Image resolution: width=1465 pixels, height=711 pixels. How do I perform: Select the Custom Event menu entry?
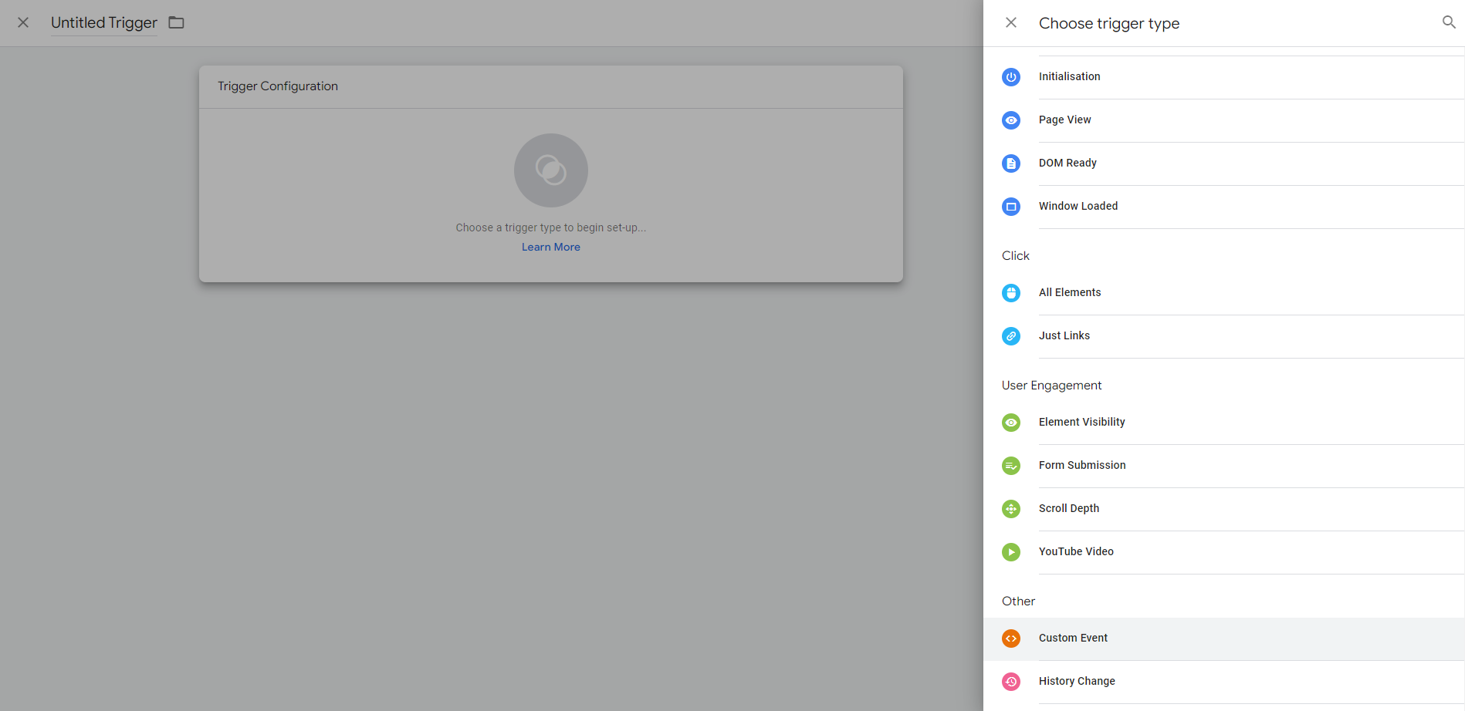tap(1223, 639)
